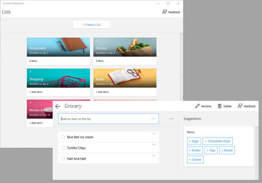Check the Half And Half checkbox

coord(63,159)
